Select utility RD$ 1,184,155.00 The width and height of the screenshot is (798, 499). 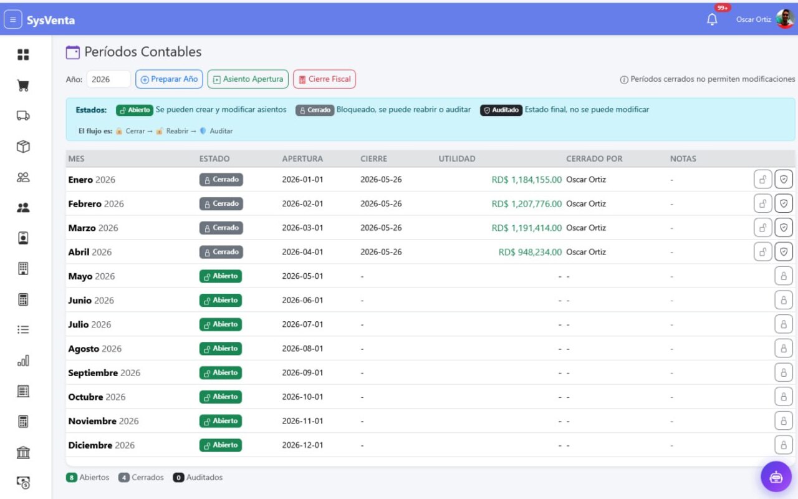point(527,180)
